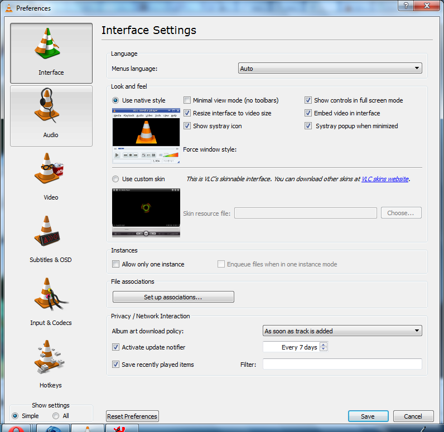Cancel the preferences dialog
The height and width of the screenshot is (432, 444).
413,416
